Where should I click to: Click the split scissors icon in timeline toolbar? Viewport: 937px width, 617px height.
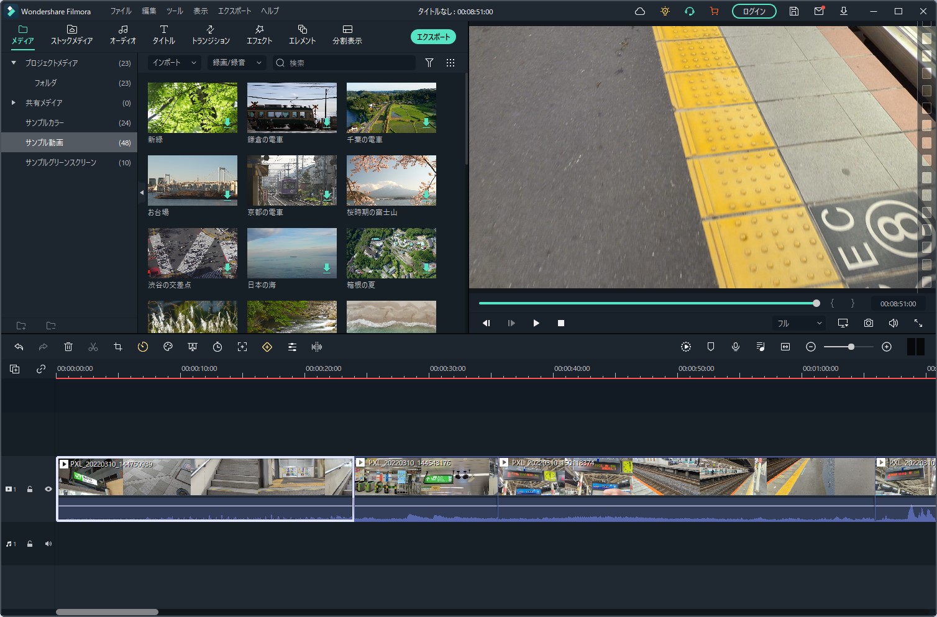point(93,347)
